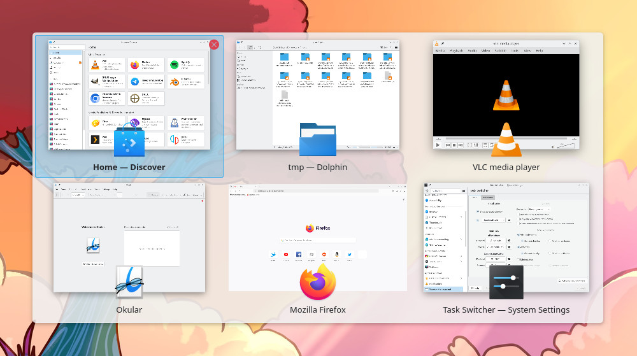
Task: Activate the tmp — Dolphin window thumbnail
Action: (318, 95)
